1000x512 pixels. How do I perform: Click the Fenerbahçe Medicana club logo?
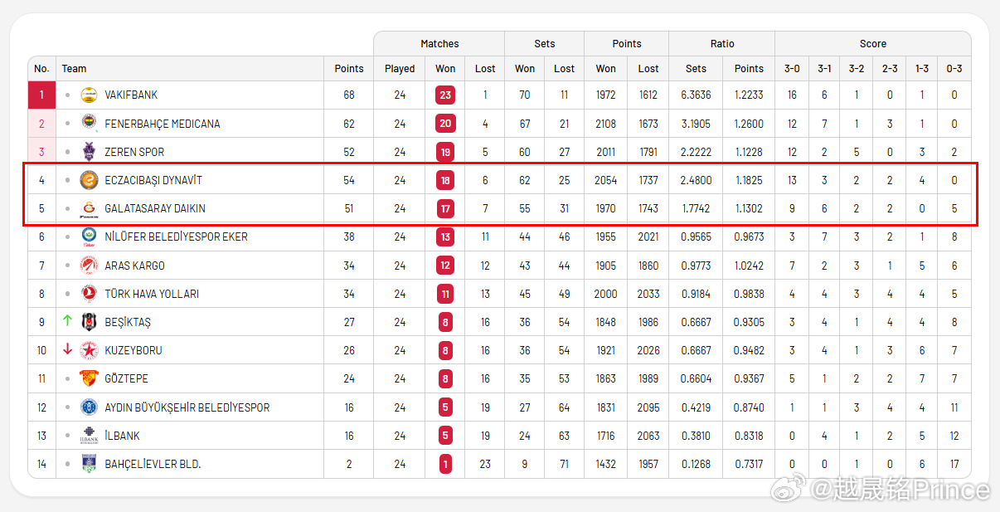point(89,124)
